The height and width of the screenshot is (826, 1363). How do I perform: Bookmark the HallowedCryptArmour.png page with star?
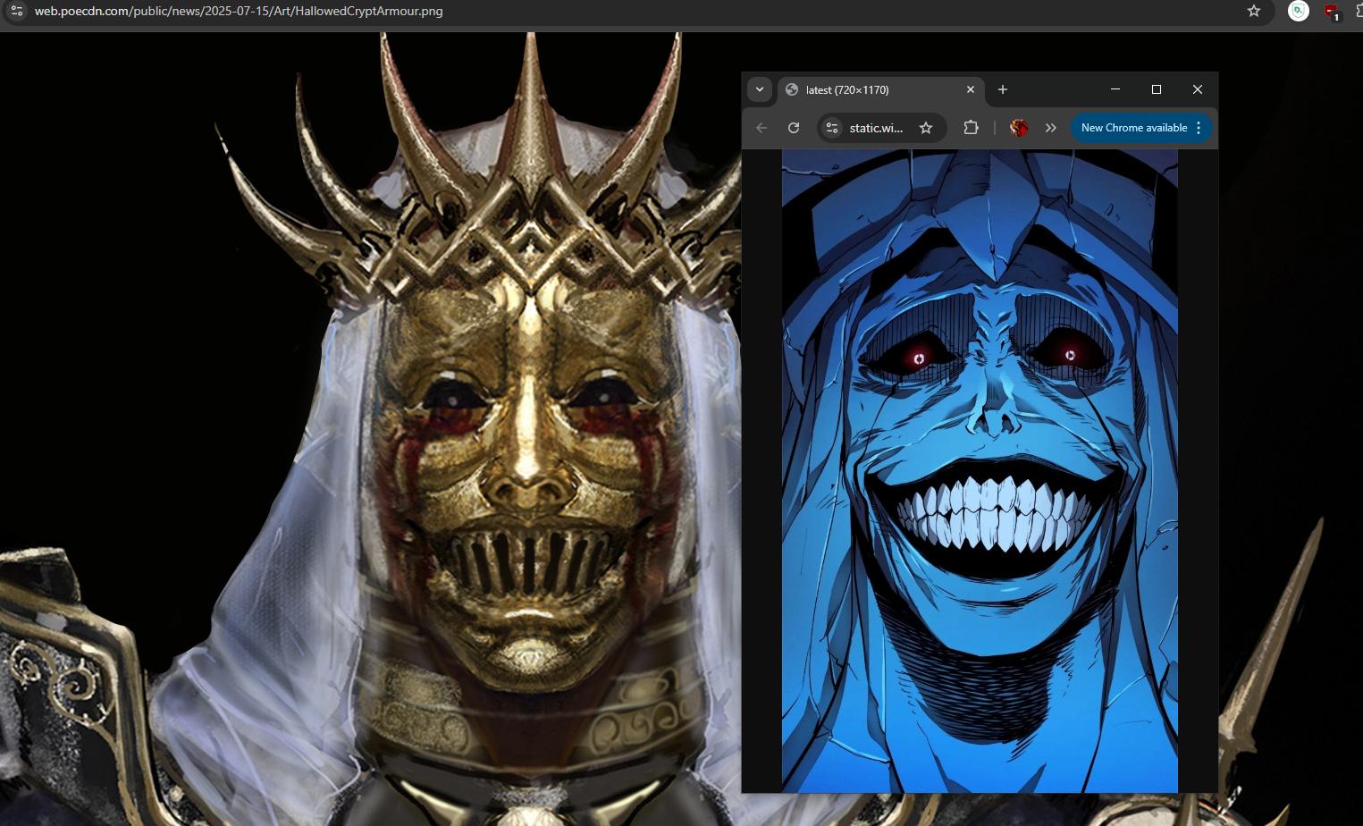[x=1254, y=11]
